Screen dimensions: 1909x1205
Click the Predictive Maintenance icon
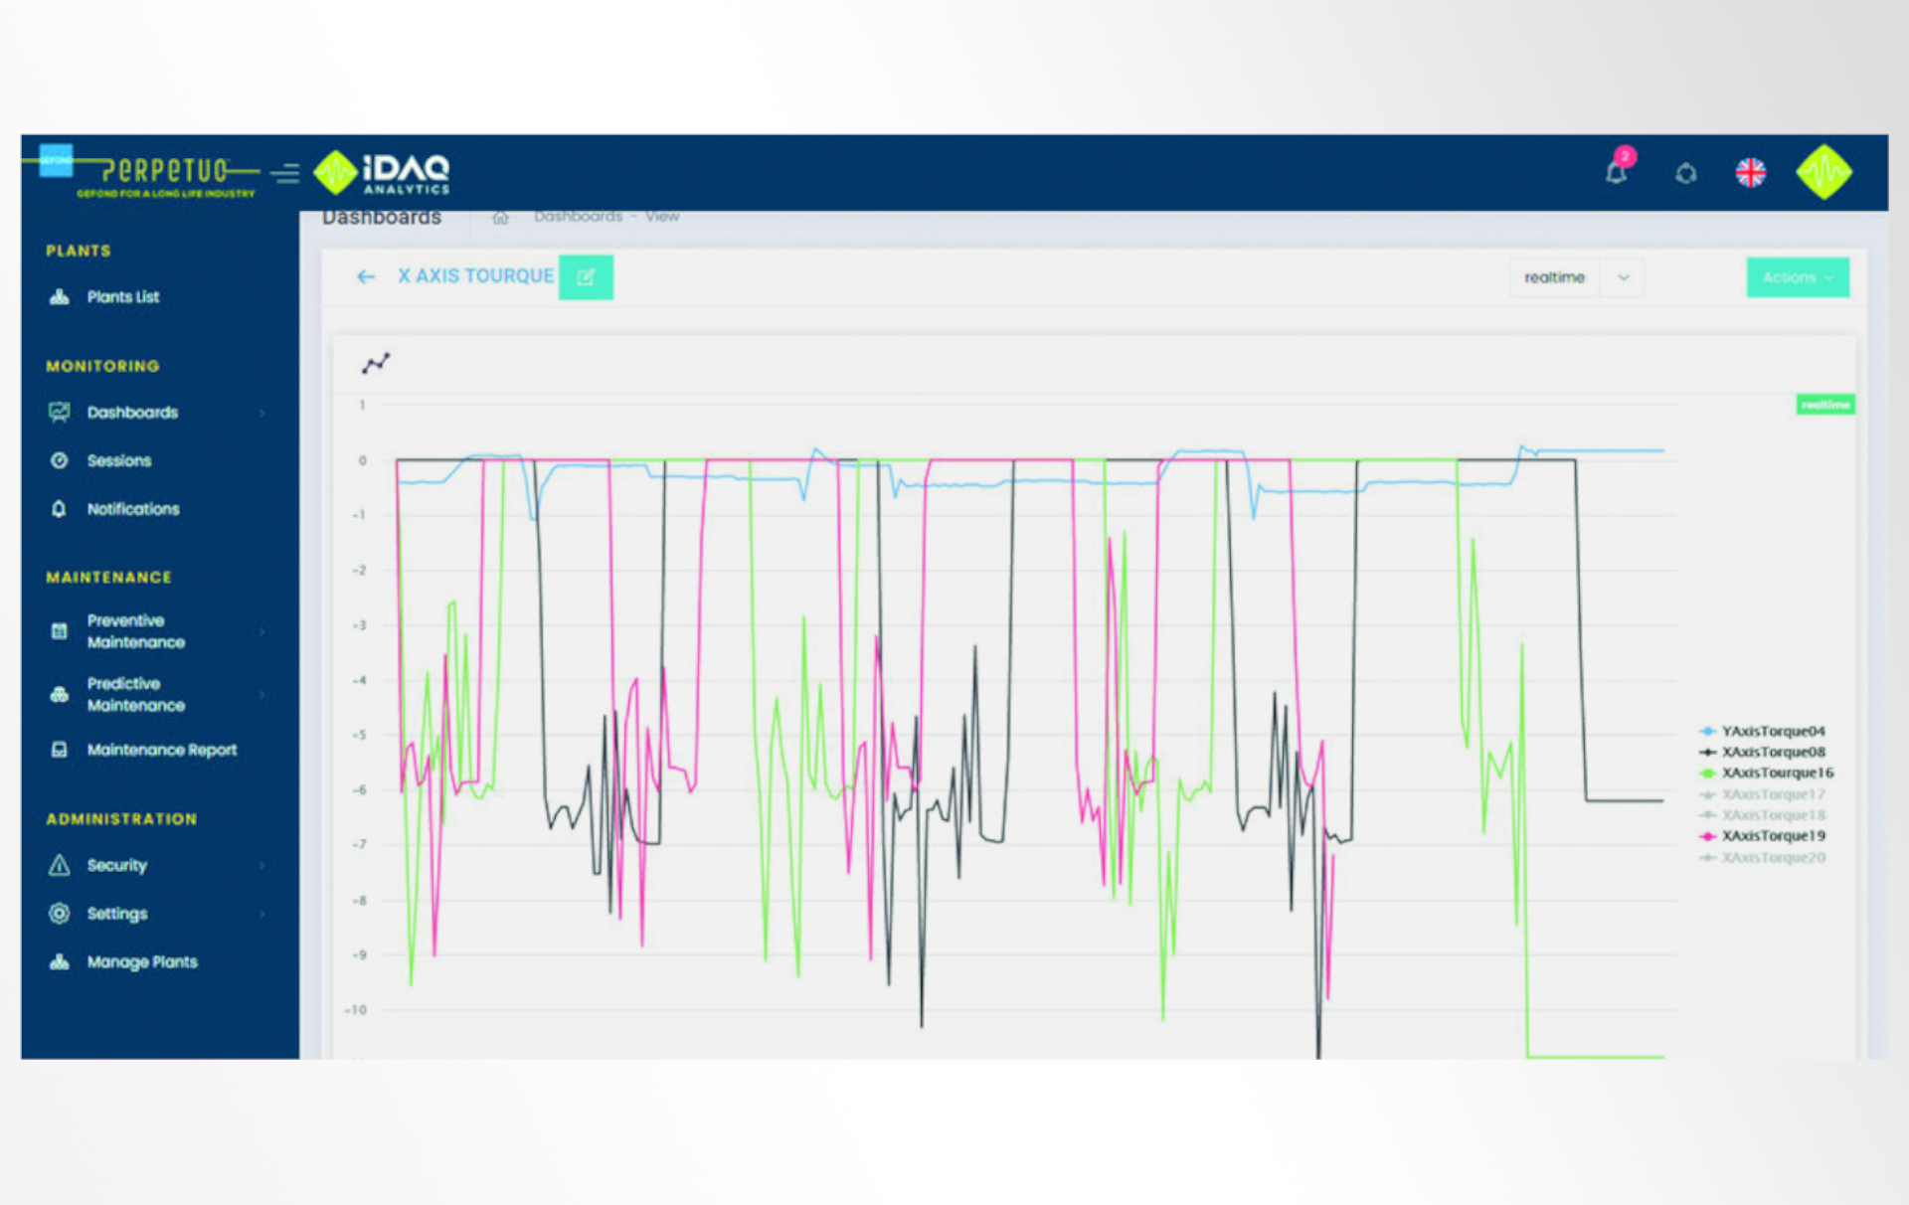[x=60, y=694]
